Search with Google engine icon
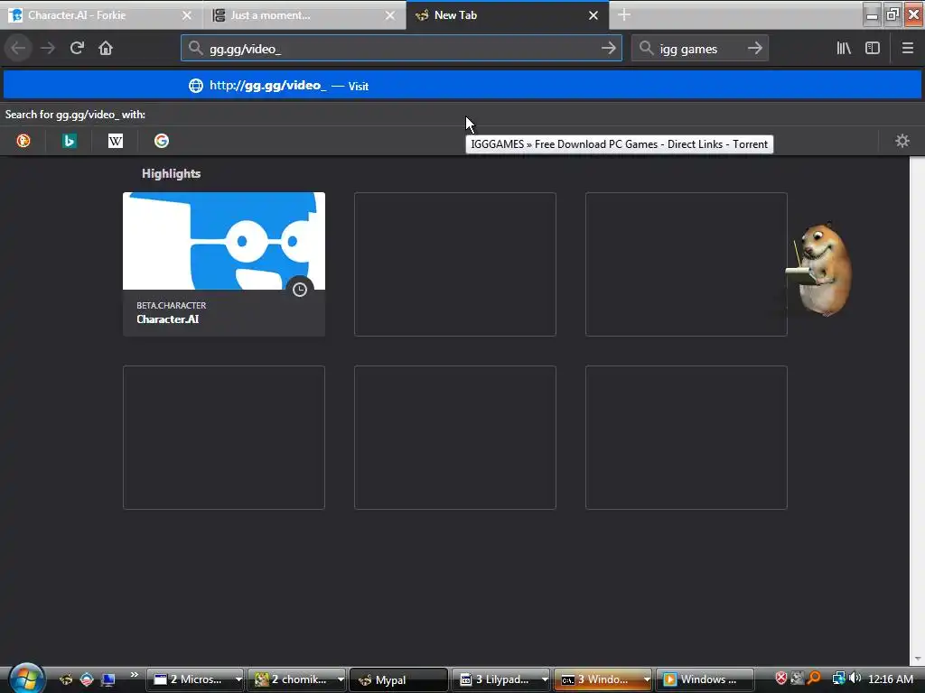The width and height of the screenshot is (925, 693). click(162, 141)
